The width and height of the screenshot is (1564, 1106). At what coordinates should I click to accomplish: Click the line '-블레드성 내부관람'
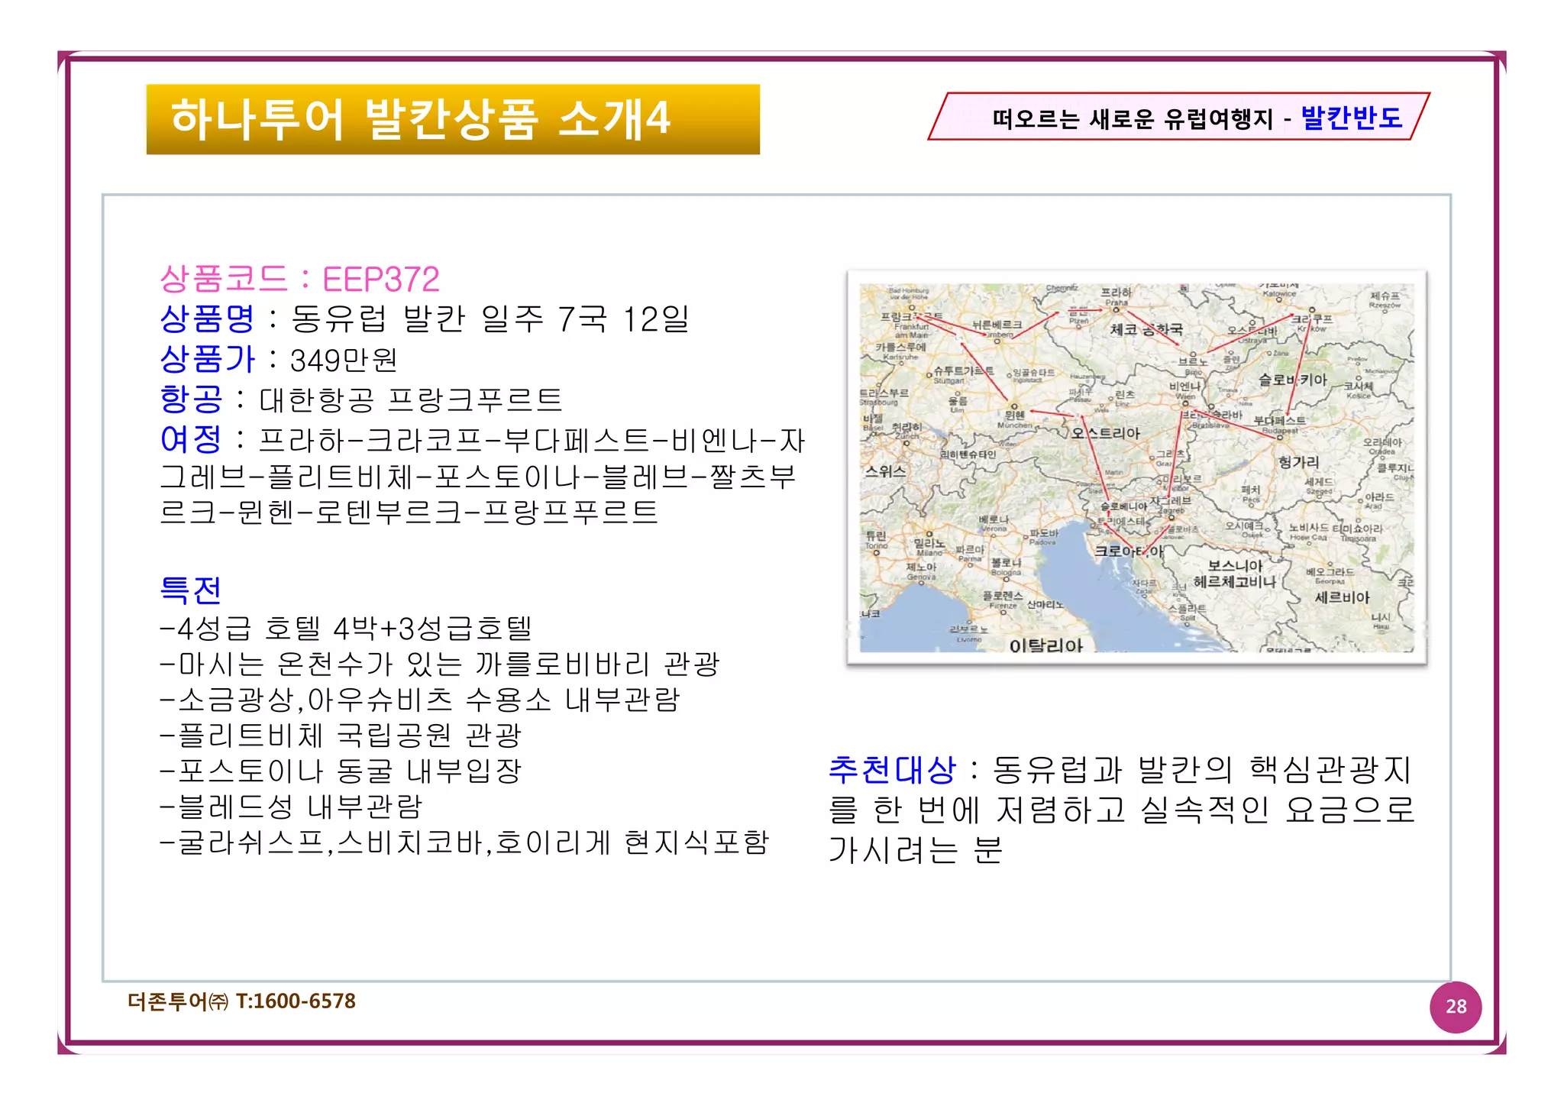[291, 807]
